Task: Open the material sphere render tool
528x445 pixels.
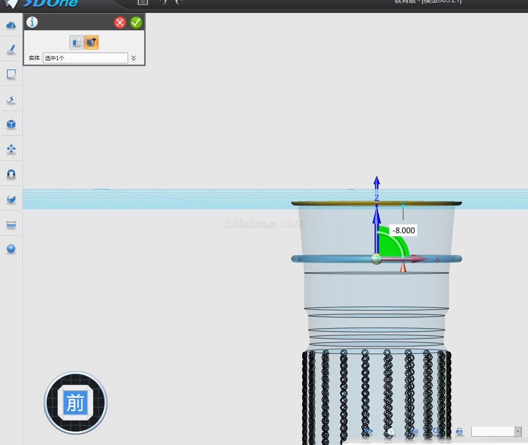Action: [11, 249]
